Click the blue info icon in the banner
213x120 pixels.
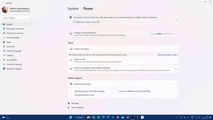pos(71,17)
